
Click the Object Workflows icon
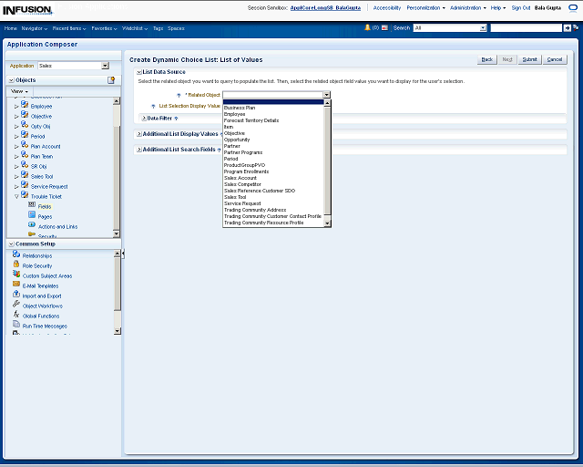[16, 306]
